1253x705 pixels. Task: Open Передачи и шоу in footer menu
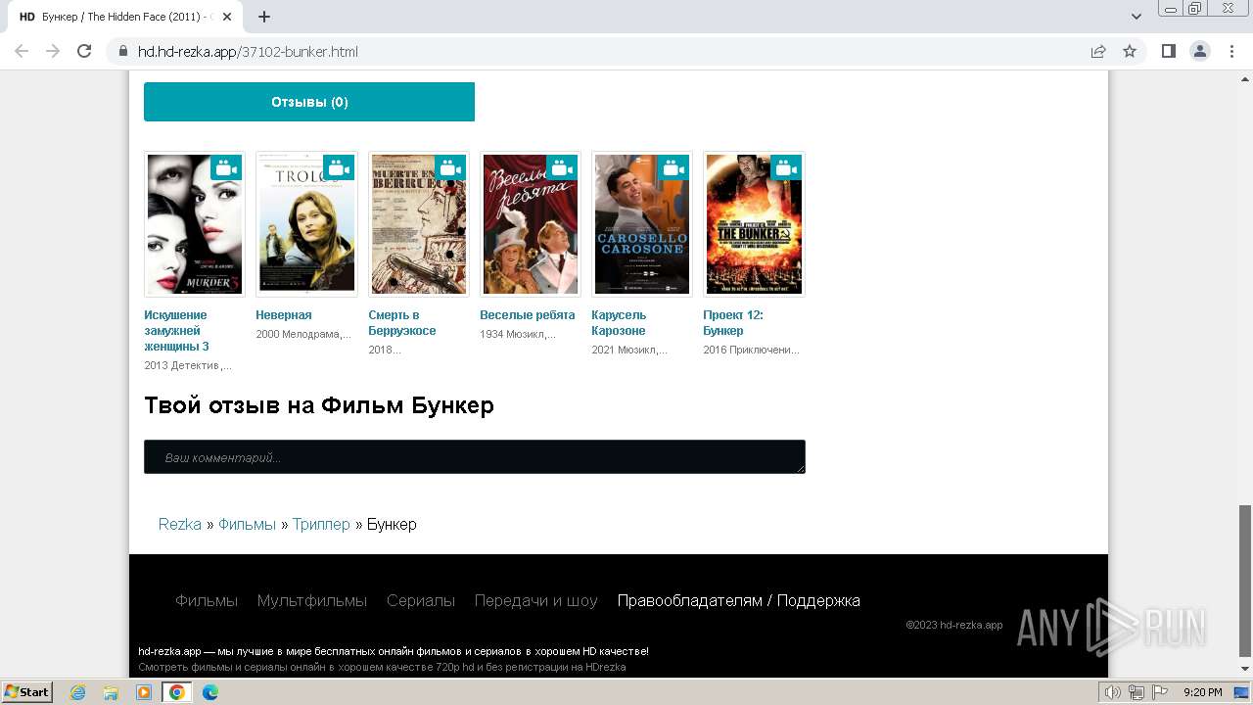pos(536,601)
